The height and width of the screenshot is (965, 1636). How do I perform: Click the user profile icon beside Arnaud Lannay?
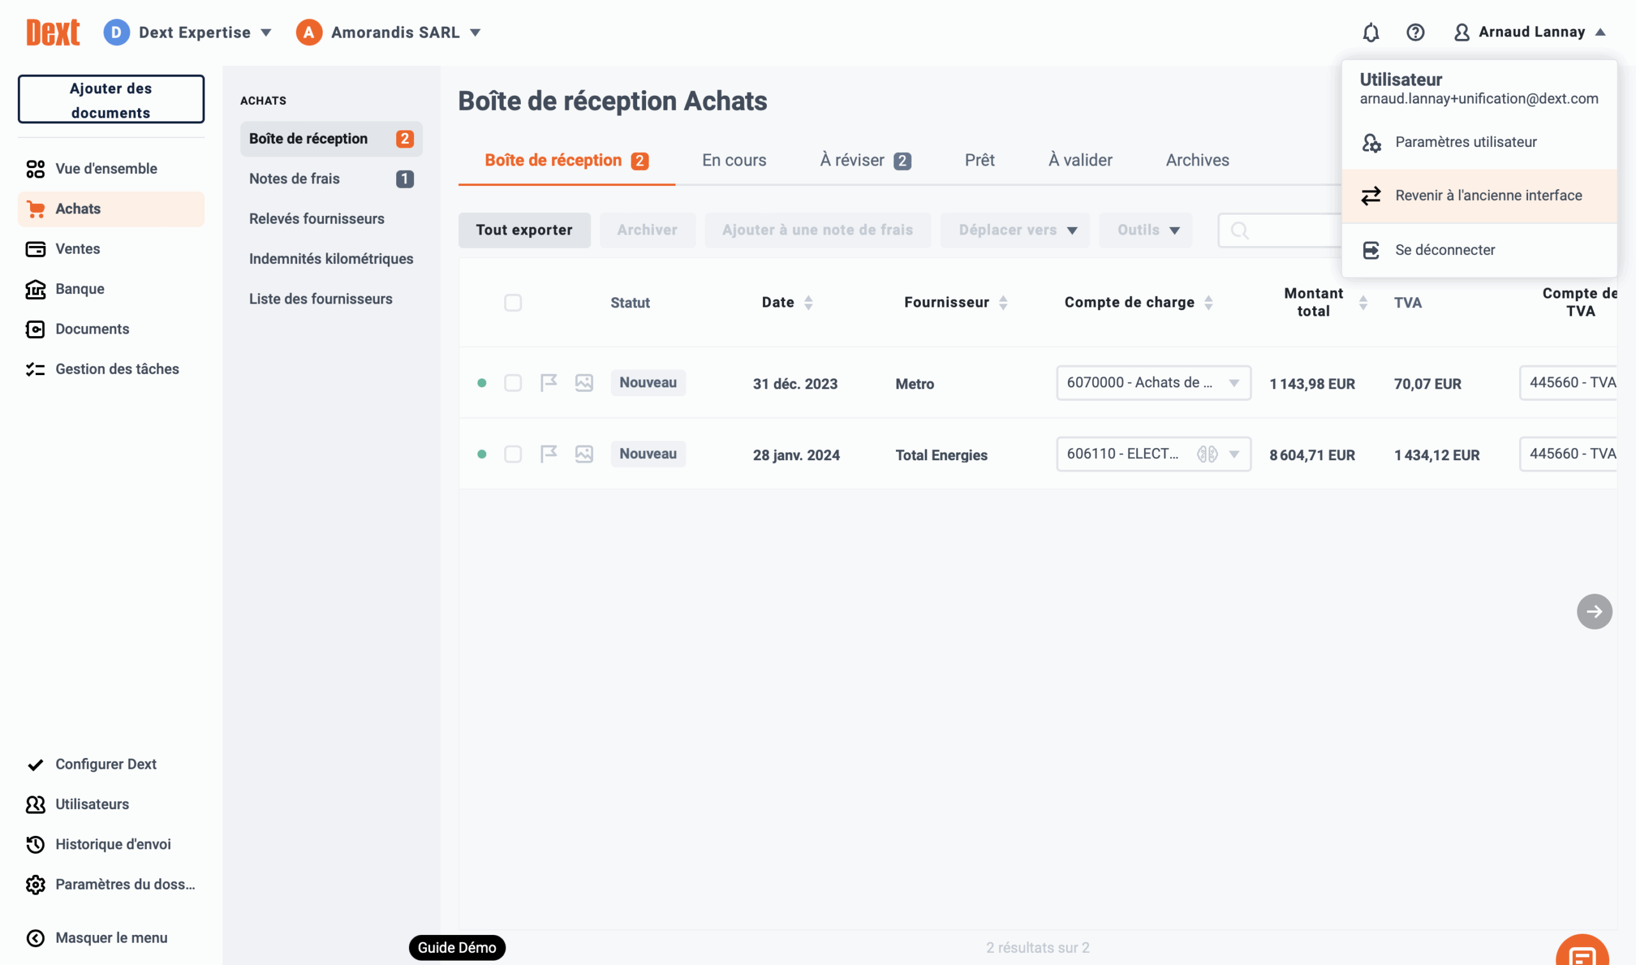(1462, 32)
